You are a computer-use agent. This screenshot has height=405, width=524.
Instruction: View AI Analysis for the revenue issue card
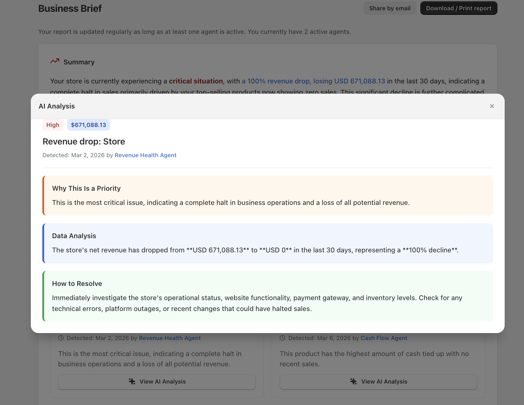(157, 381)
